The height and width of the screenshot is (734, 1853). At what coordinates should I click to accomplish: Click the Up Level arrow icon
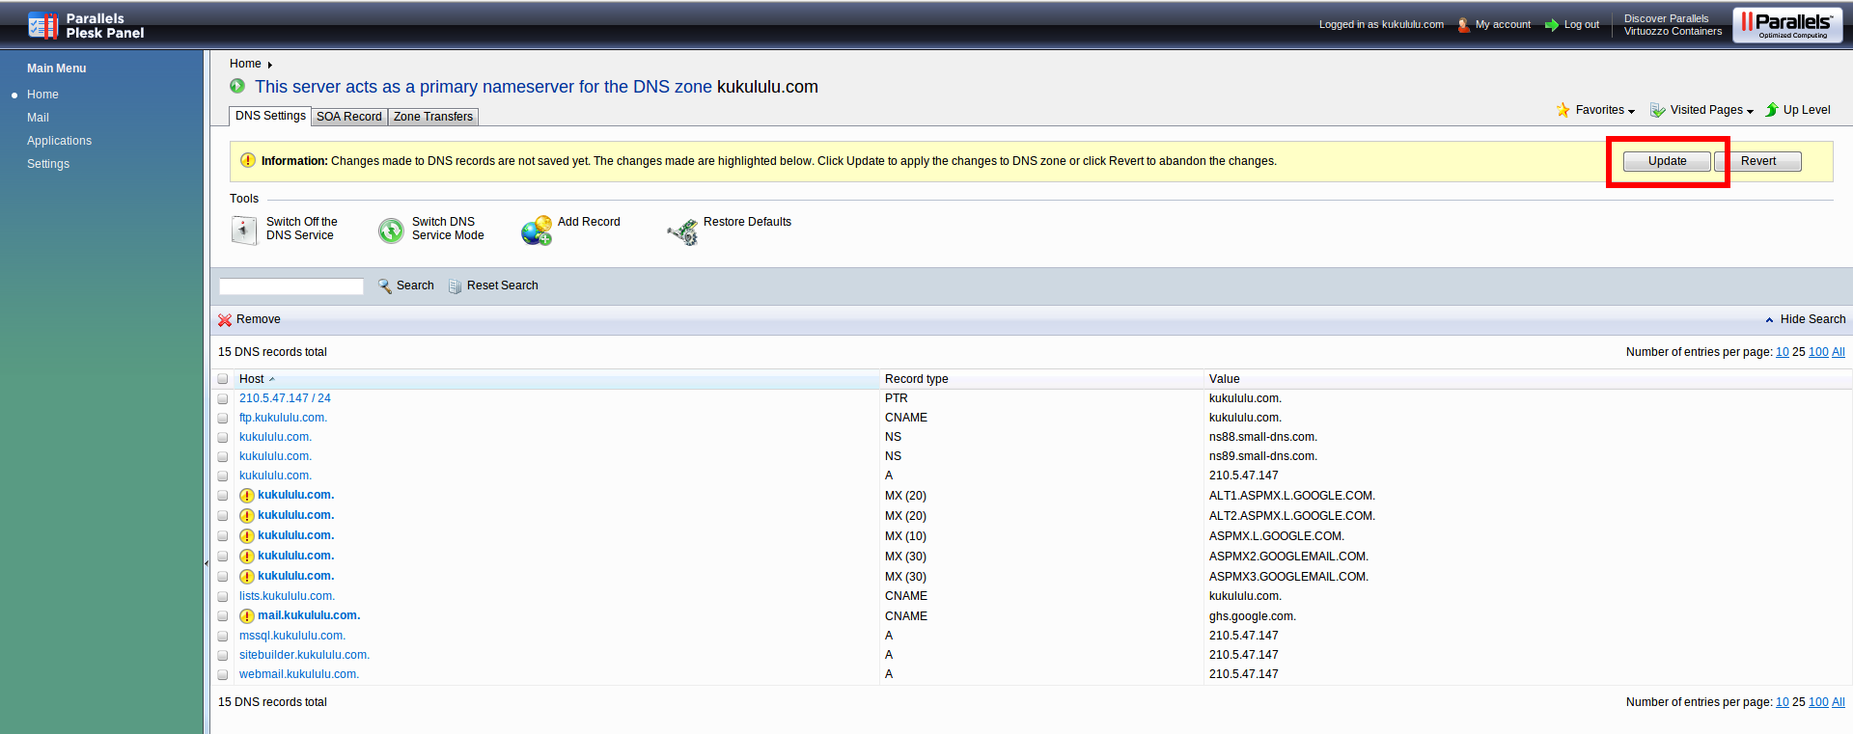tap(1772, 110)
